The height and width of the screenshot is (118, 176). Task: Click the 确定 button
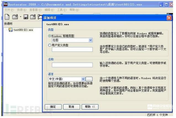pyautogui.click(x=53, y=107)
